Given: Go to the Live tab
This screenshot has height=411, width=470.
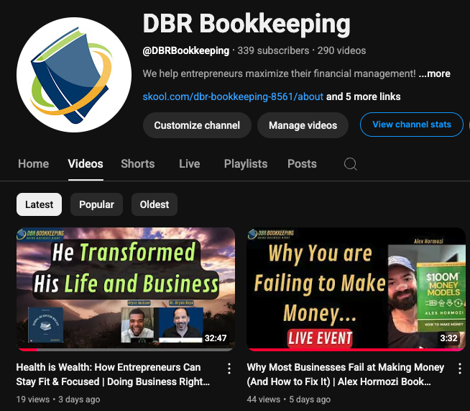Looking at the screenshot, I should [x=190, y=164].
